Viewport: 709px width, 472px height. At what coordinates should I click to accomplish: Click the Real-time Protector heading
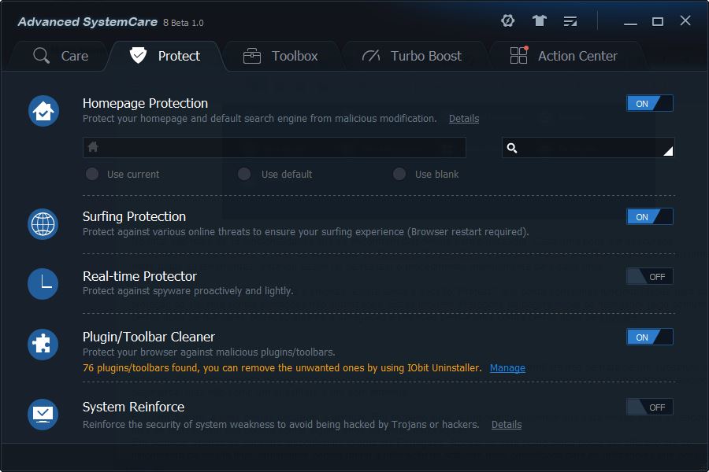pos(139,276)
